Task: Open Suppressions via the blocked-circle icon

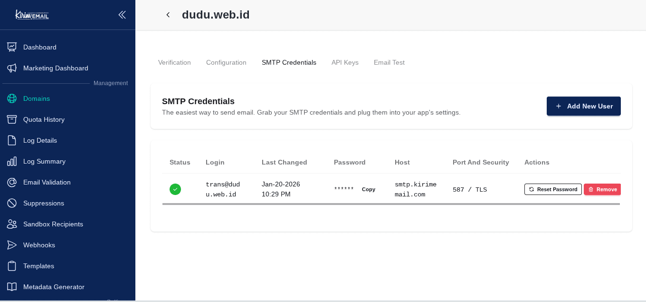Action: pyautogui.click(x=12, y=203)
